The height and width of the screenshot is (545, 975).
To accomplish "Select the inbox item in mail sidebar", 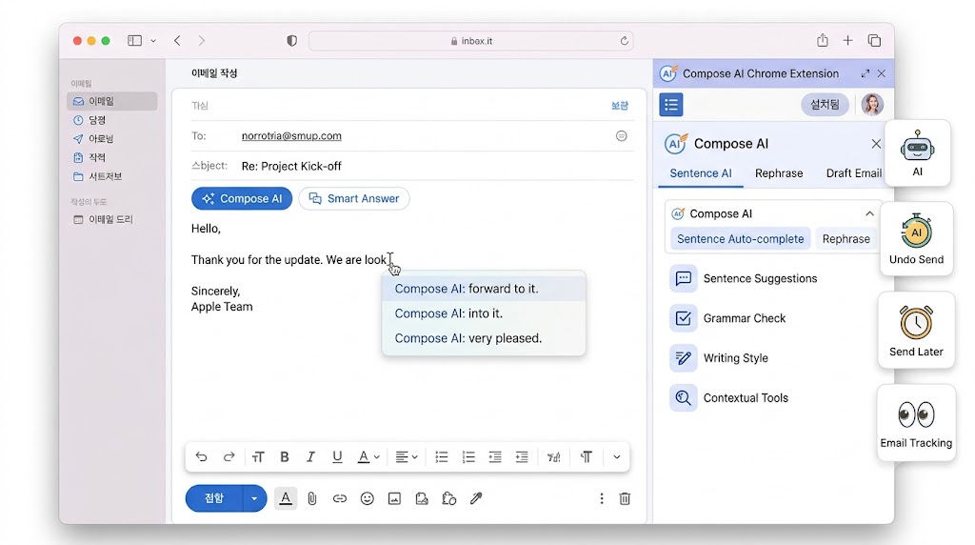I will (112, 101).
